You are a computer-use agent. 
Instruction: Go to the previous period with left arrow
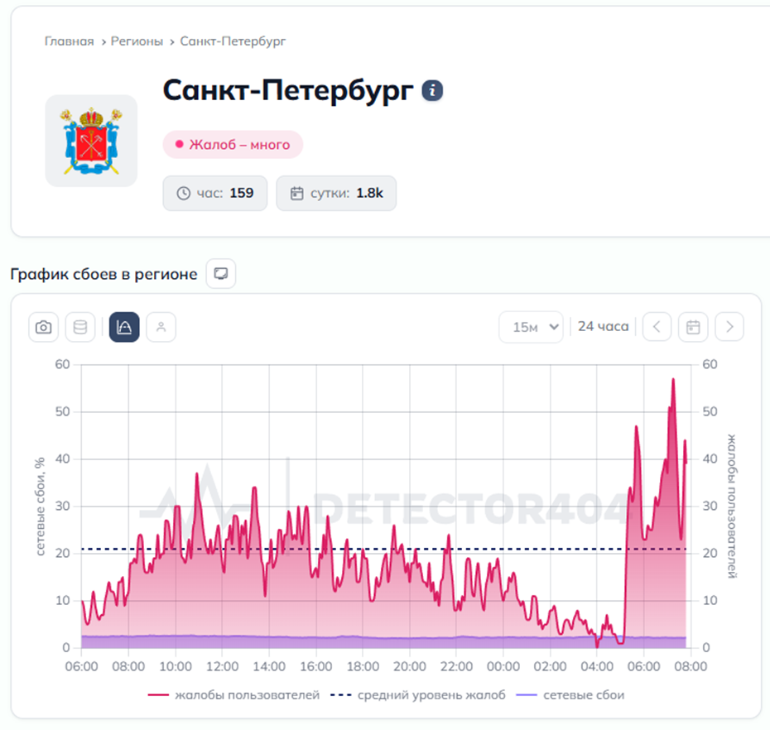[657, 327]
